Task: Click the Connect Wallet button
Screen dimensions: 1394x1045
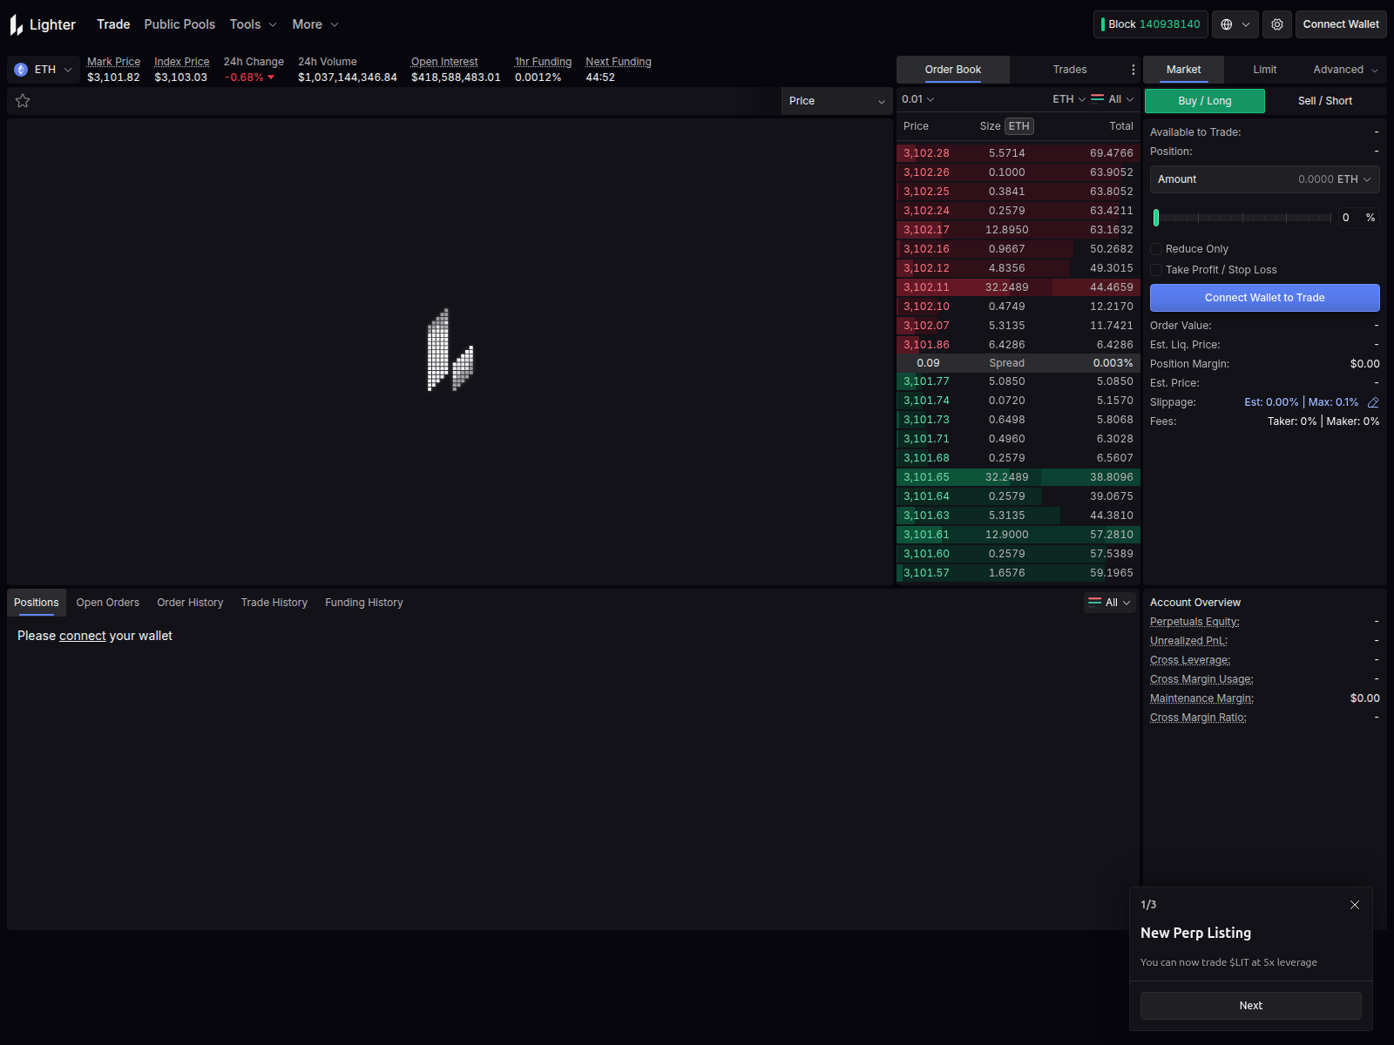Action: [x=1340, y=24]
